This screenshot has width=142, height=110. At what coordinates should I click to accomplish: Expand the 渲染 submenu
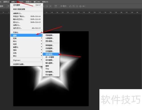pos(27,50)
